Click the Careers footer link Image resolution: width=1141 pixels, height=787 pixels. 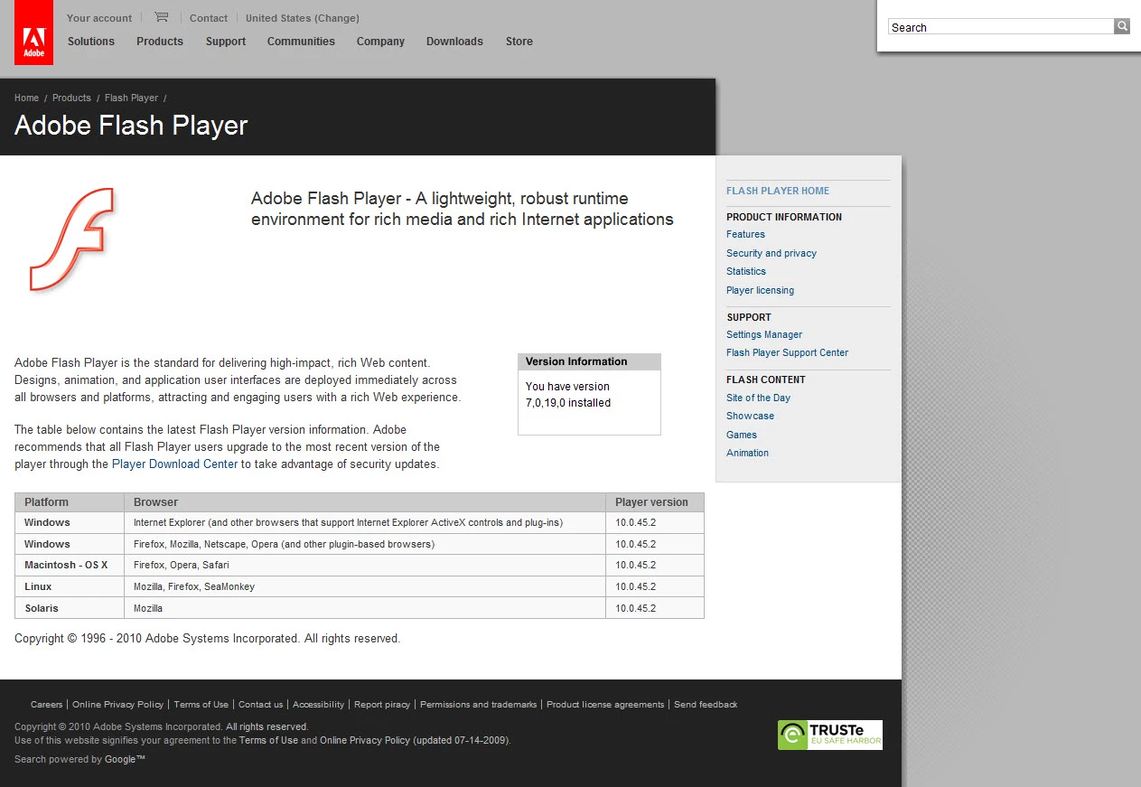pos(47,704)
